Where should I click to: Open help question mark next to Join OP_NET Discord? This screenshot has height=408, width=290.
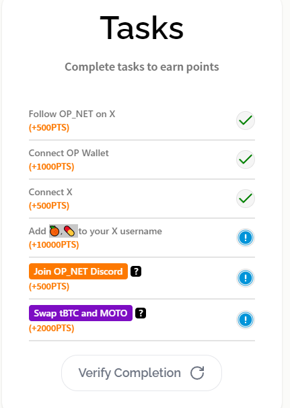(x=136, y=271)
